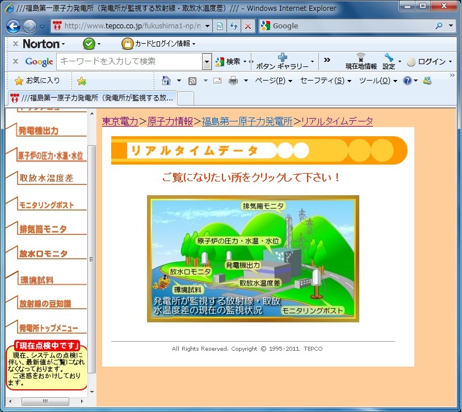The width and height of the screenshot is (462, 412).
Task: Open the recent pages dropdown arrow
Action: coord(43,26)
